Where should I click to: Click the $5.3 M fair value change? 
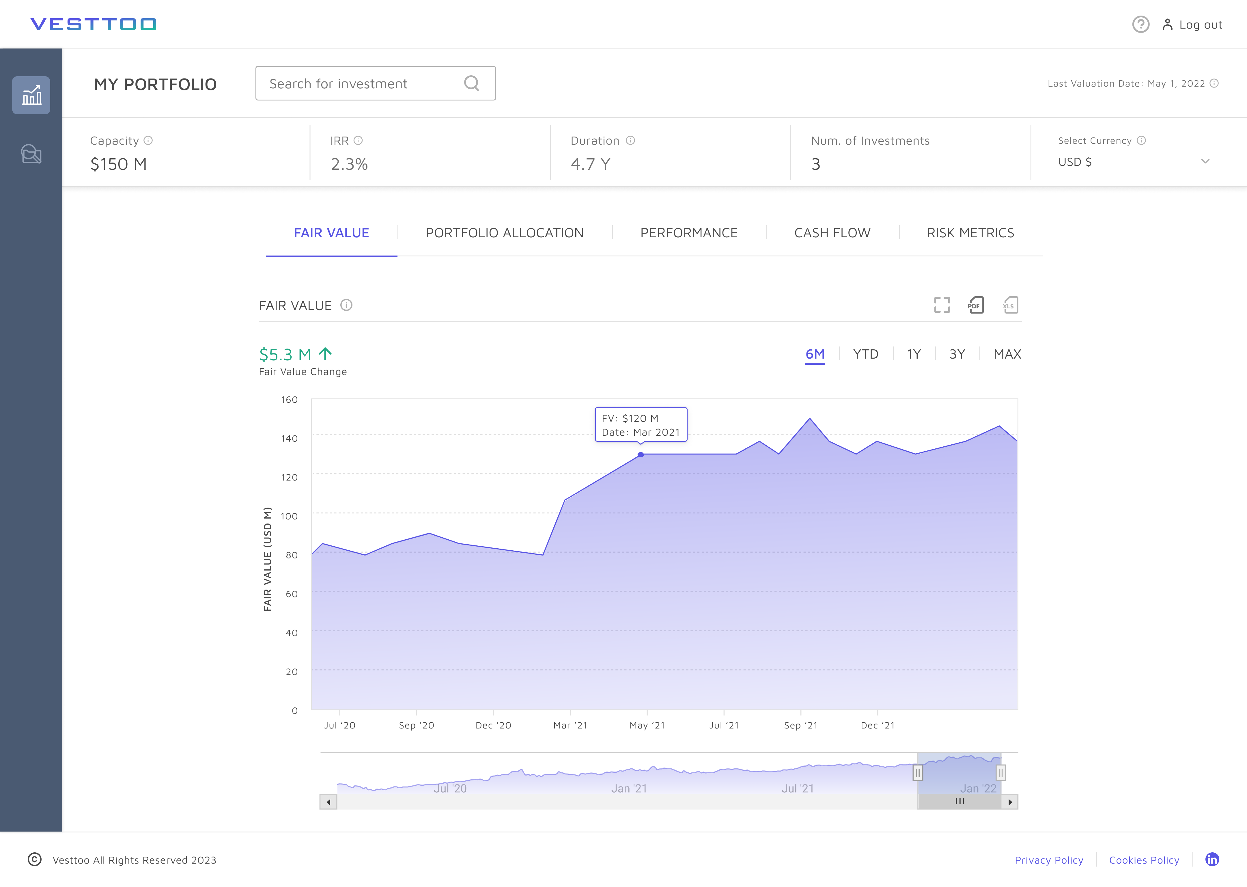285,355
